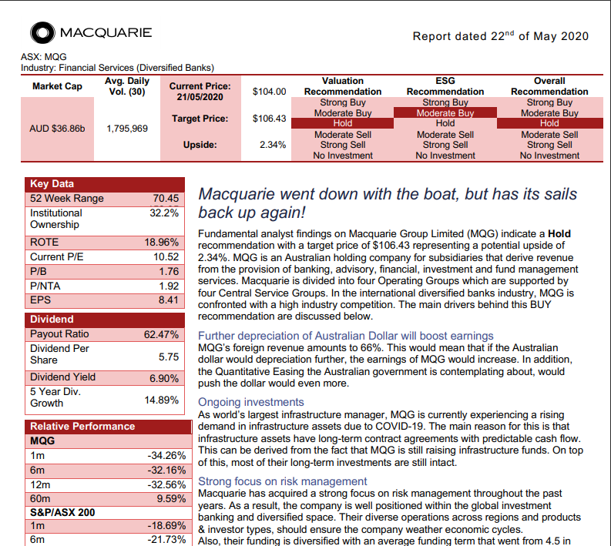Click the Current Price value $104.00

click(x=269, y=92)
